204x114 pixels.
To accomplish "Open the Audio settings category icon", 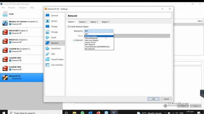I will [x=47, y=37].
